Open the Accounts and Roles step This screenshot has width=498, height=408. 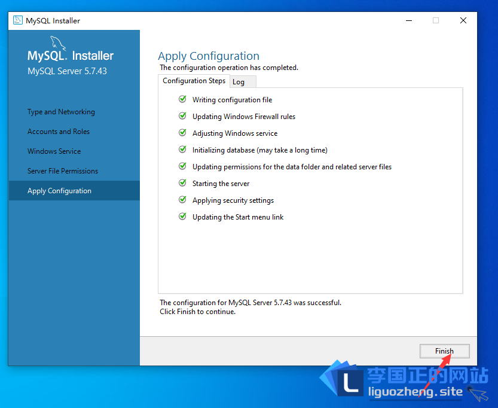click(x=59, y=132)
